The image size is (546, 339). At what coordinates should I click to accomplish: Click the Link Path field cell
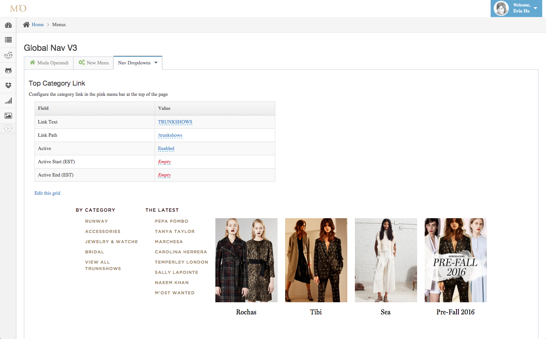click(x=95, y=135)
